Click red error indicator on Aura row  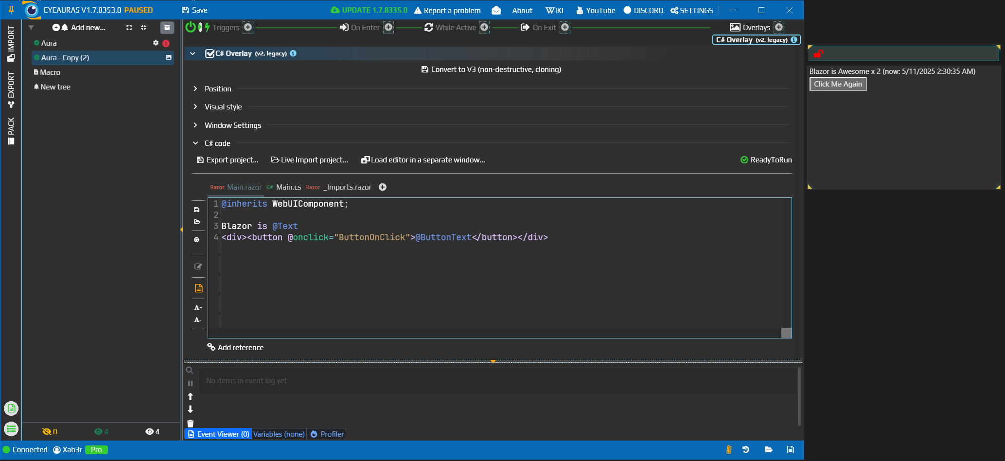point(166,43)
